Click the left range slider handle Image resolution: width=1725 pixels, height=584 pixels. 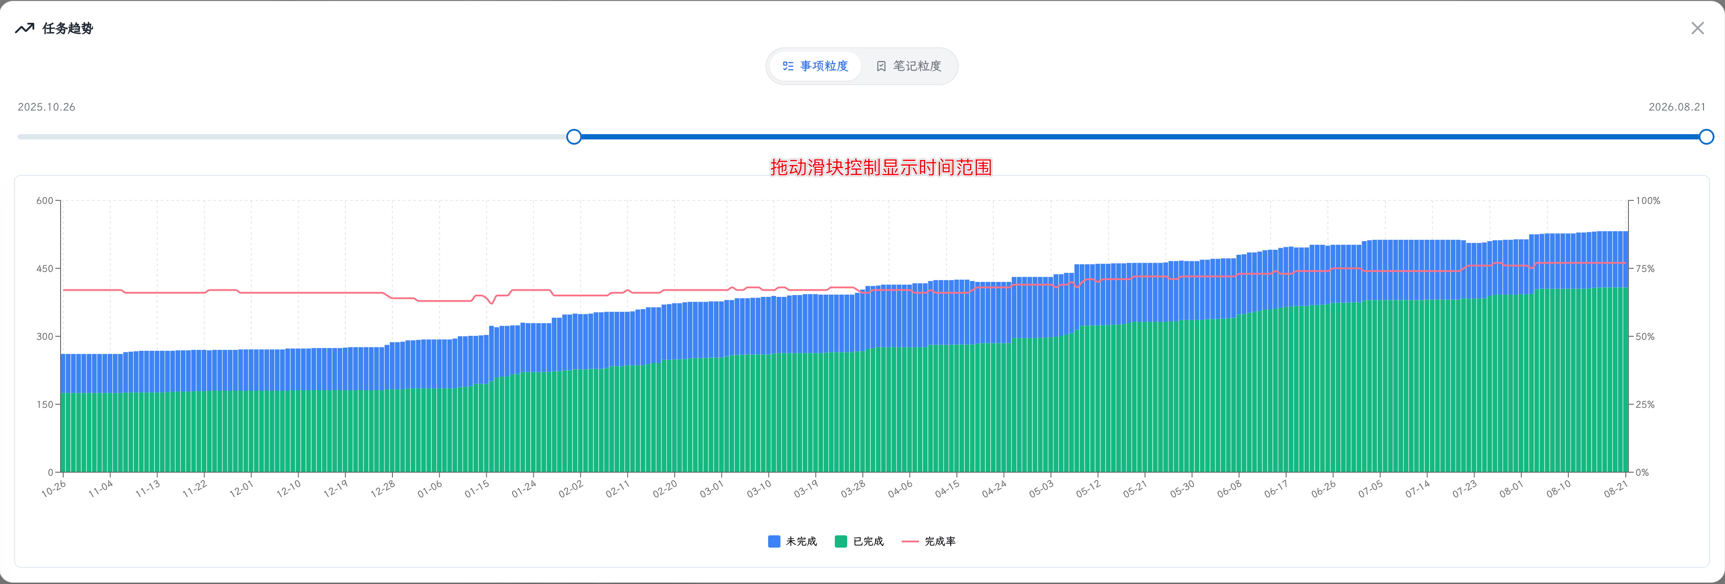574,136
